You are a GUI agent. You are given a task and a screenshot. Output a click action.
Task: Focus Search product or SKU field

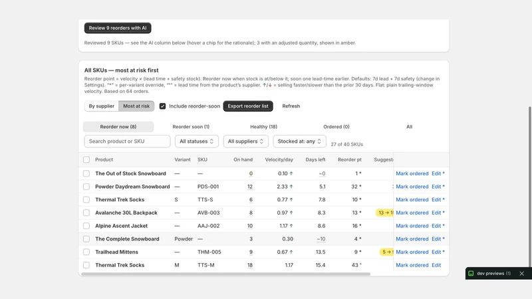pyautogui.click(x=127, y=142)
